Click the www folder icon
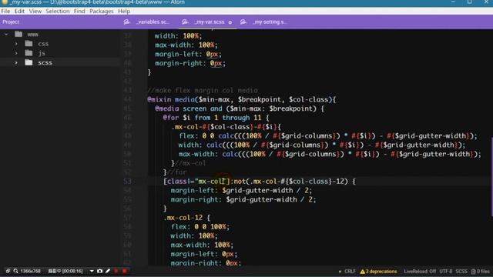This screenshot has width=493, height=277. pos(18,34)
